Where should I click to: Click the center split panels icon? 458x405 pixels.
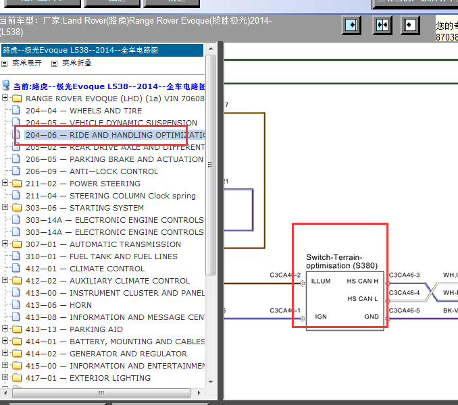click(382, 25)
